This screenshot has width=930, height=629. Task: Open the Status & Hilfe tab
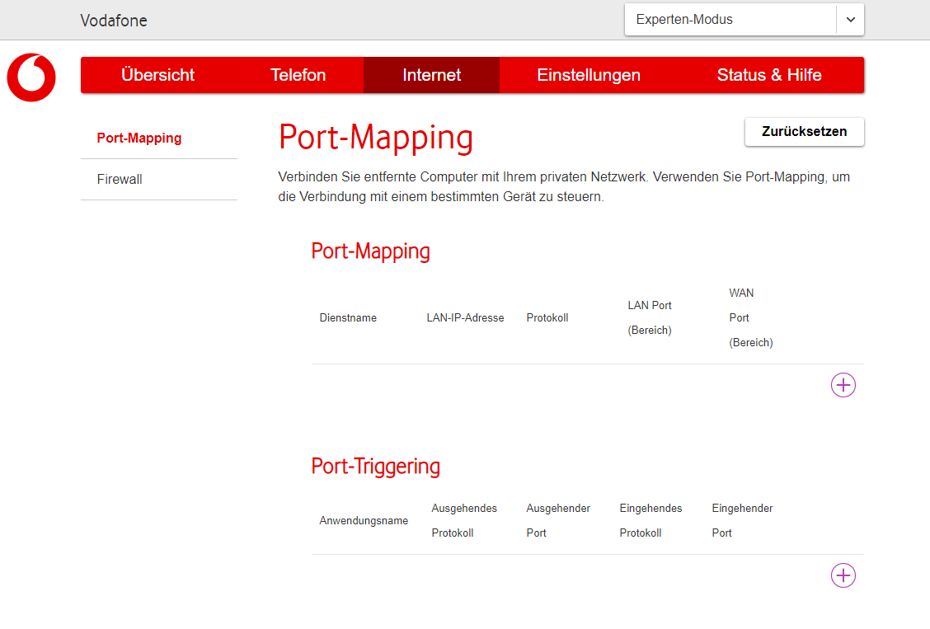tap(769, 75)
